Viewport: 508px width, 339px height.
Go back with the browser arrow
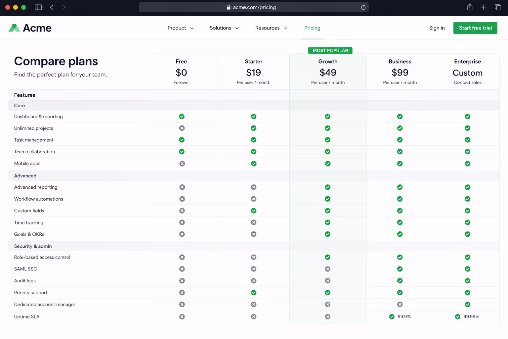[52, 7]
